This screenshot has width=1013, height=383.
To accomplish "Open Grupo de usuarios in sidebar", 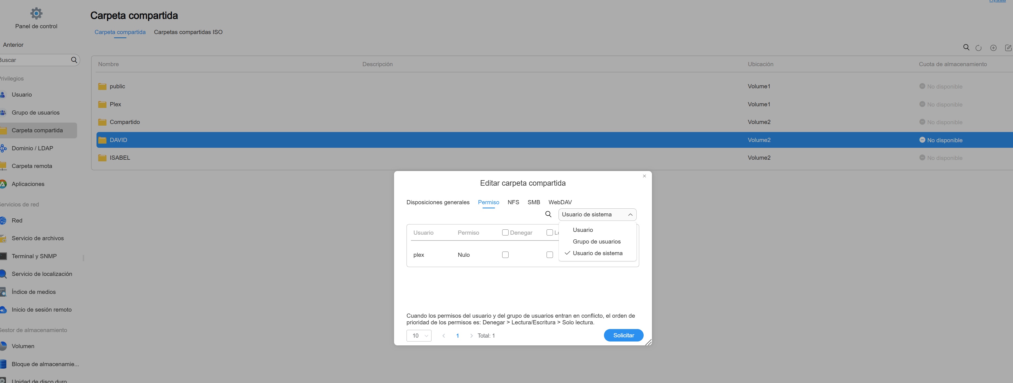I will pos(35,113).
